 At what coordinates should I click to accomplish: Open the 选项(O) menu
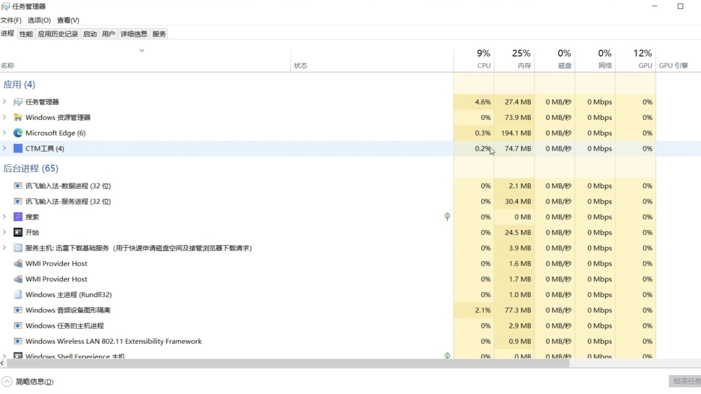click(39, 20)
